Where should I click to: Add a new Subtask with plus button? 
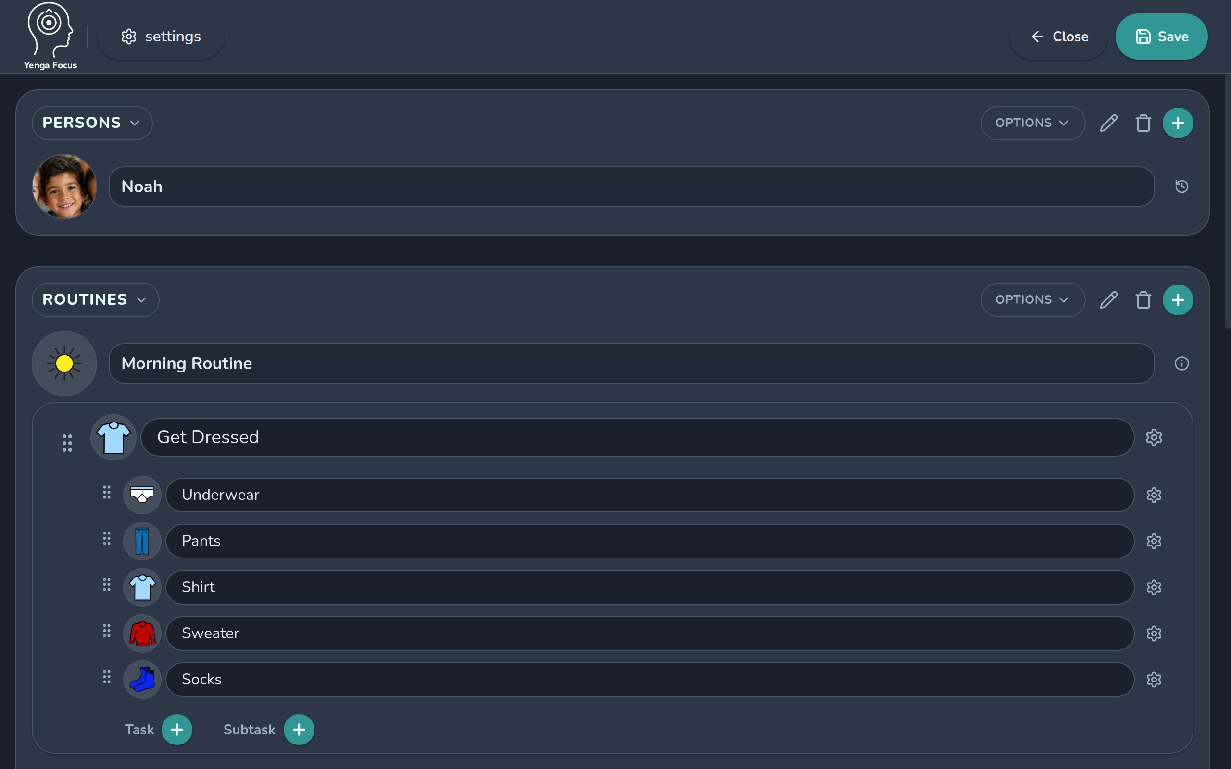point(299,730)
